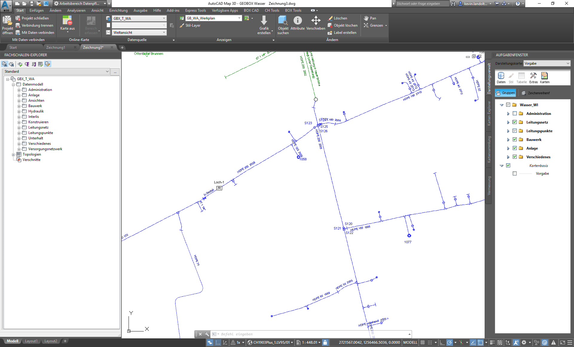
Task: Uncheck the Verschiedenes layer checkbox
Action: [x=515, y=157]
